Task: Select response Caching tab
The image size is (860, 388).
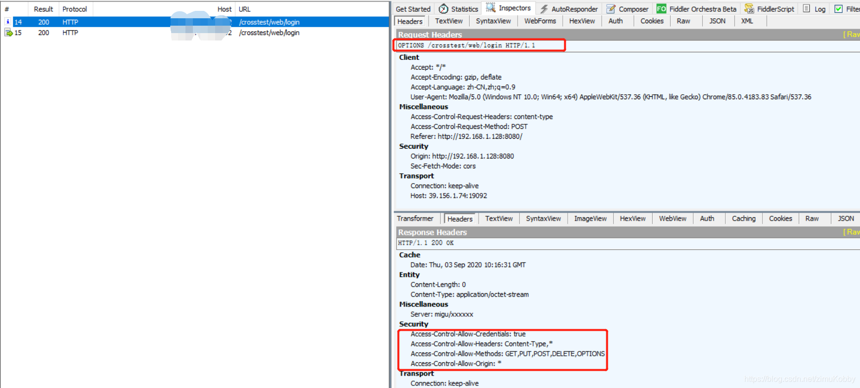Action: click(x=744, y=218)
